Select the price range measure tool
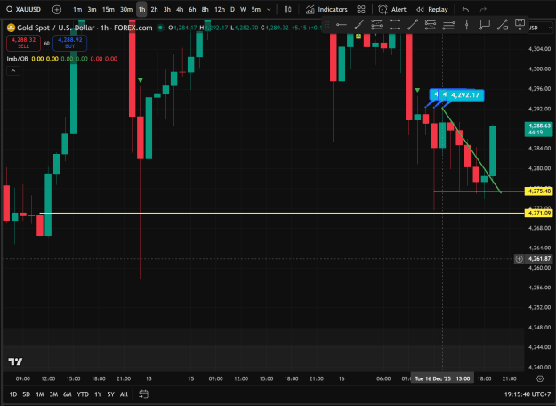The image size is (556, 406). click(x=503, y=25)
